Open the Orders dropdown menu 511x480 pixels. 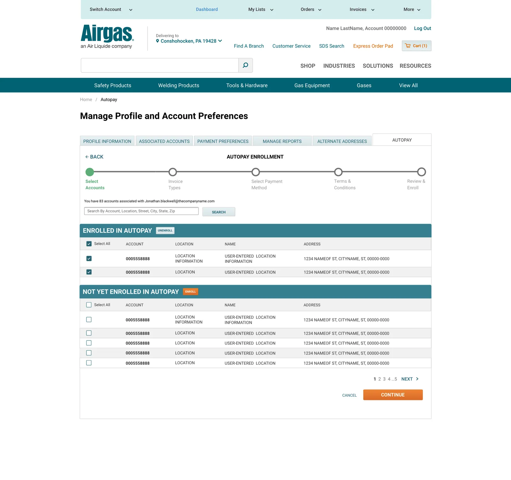[x=311, y=10]
